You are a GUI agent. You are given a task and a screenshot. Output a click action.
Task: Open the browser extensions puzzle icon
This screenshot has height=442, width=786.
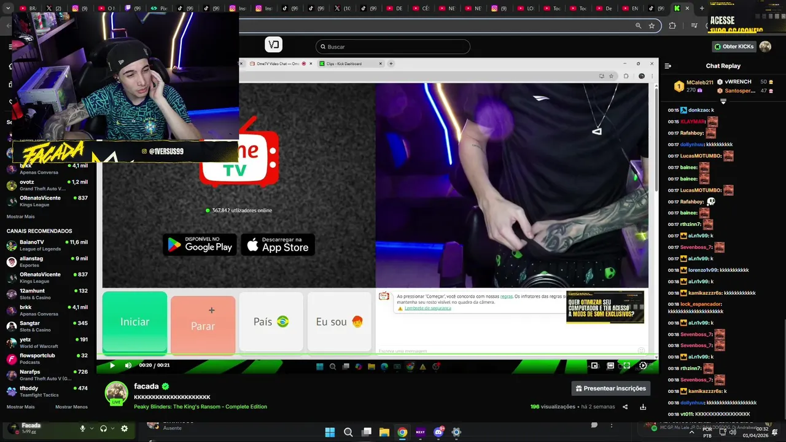point(672,26)
